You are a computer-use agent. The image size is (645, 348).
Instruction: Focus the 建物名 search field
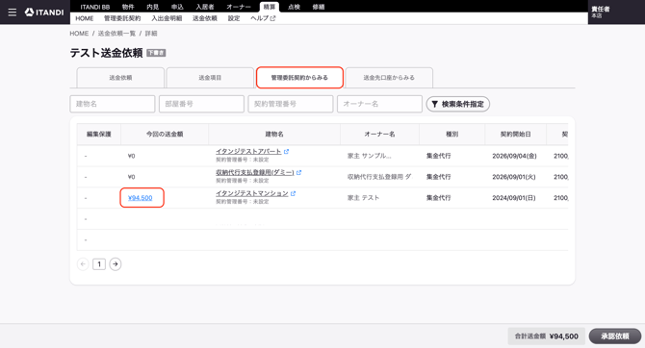(113, 104)
